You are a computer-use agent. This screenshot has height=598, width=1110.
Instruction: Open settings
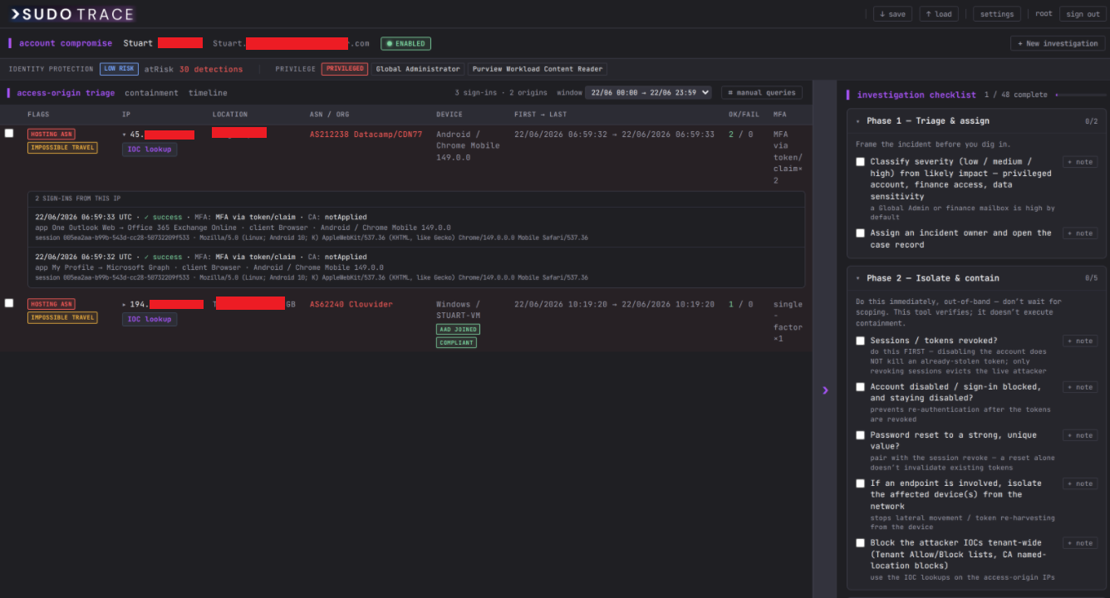(997, 14)
